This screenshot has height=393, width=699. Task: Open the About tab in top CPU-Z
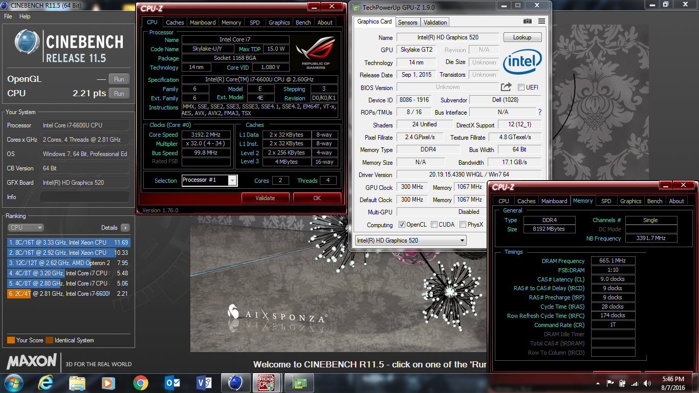pyautogui.click(x=325, y=23)
